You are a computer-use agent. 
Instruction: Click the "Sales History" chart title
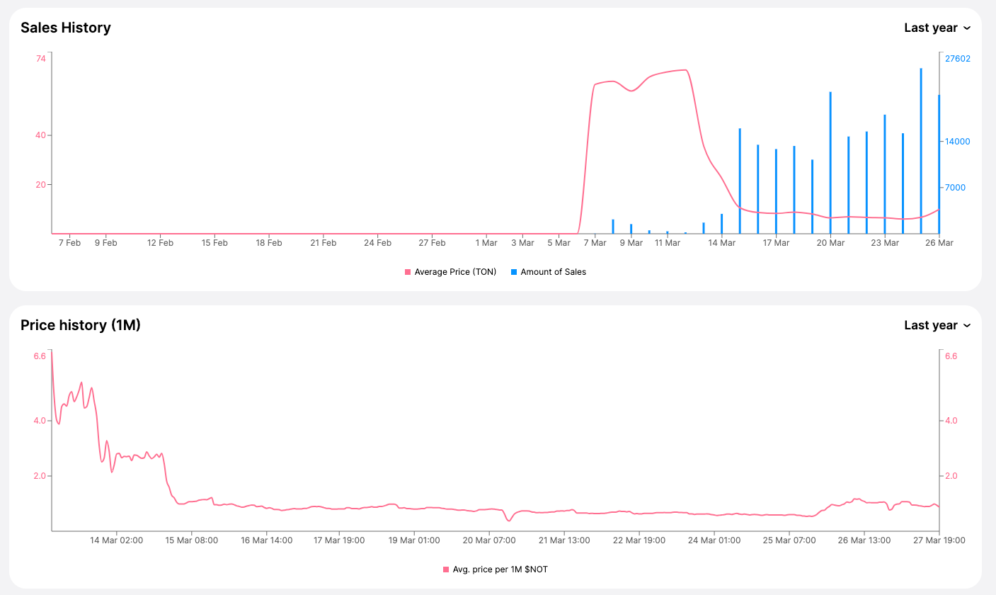(x=66, y=28)
